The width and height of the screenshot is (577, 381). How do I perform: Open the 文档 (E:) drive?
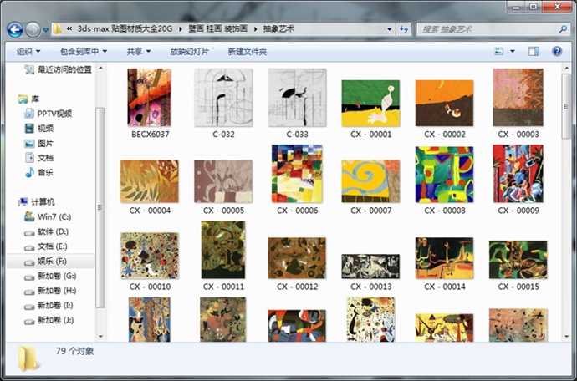[46, 246]
